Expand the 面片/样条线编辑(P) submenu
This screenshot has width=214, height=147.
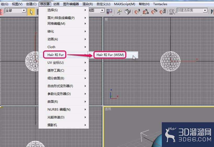tap(64, 18)
